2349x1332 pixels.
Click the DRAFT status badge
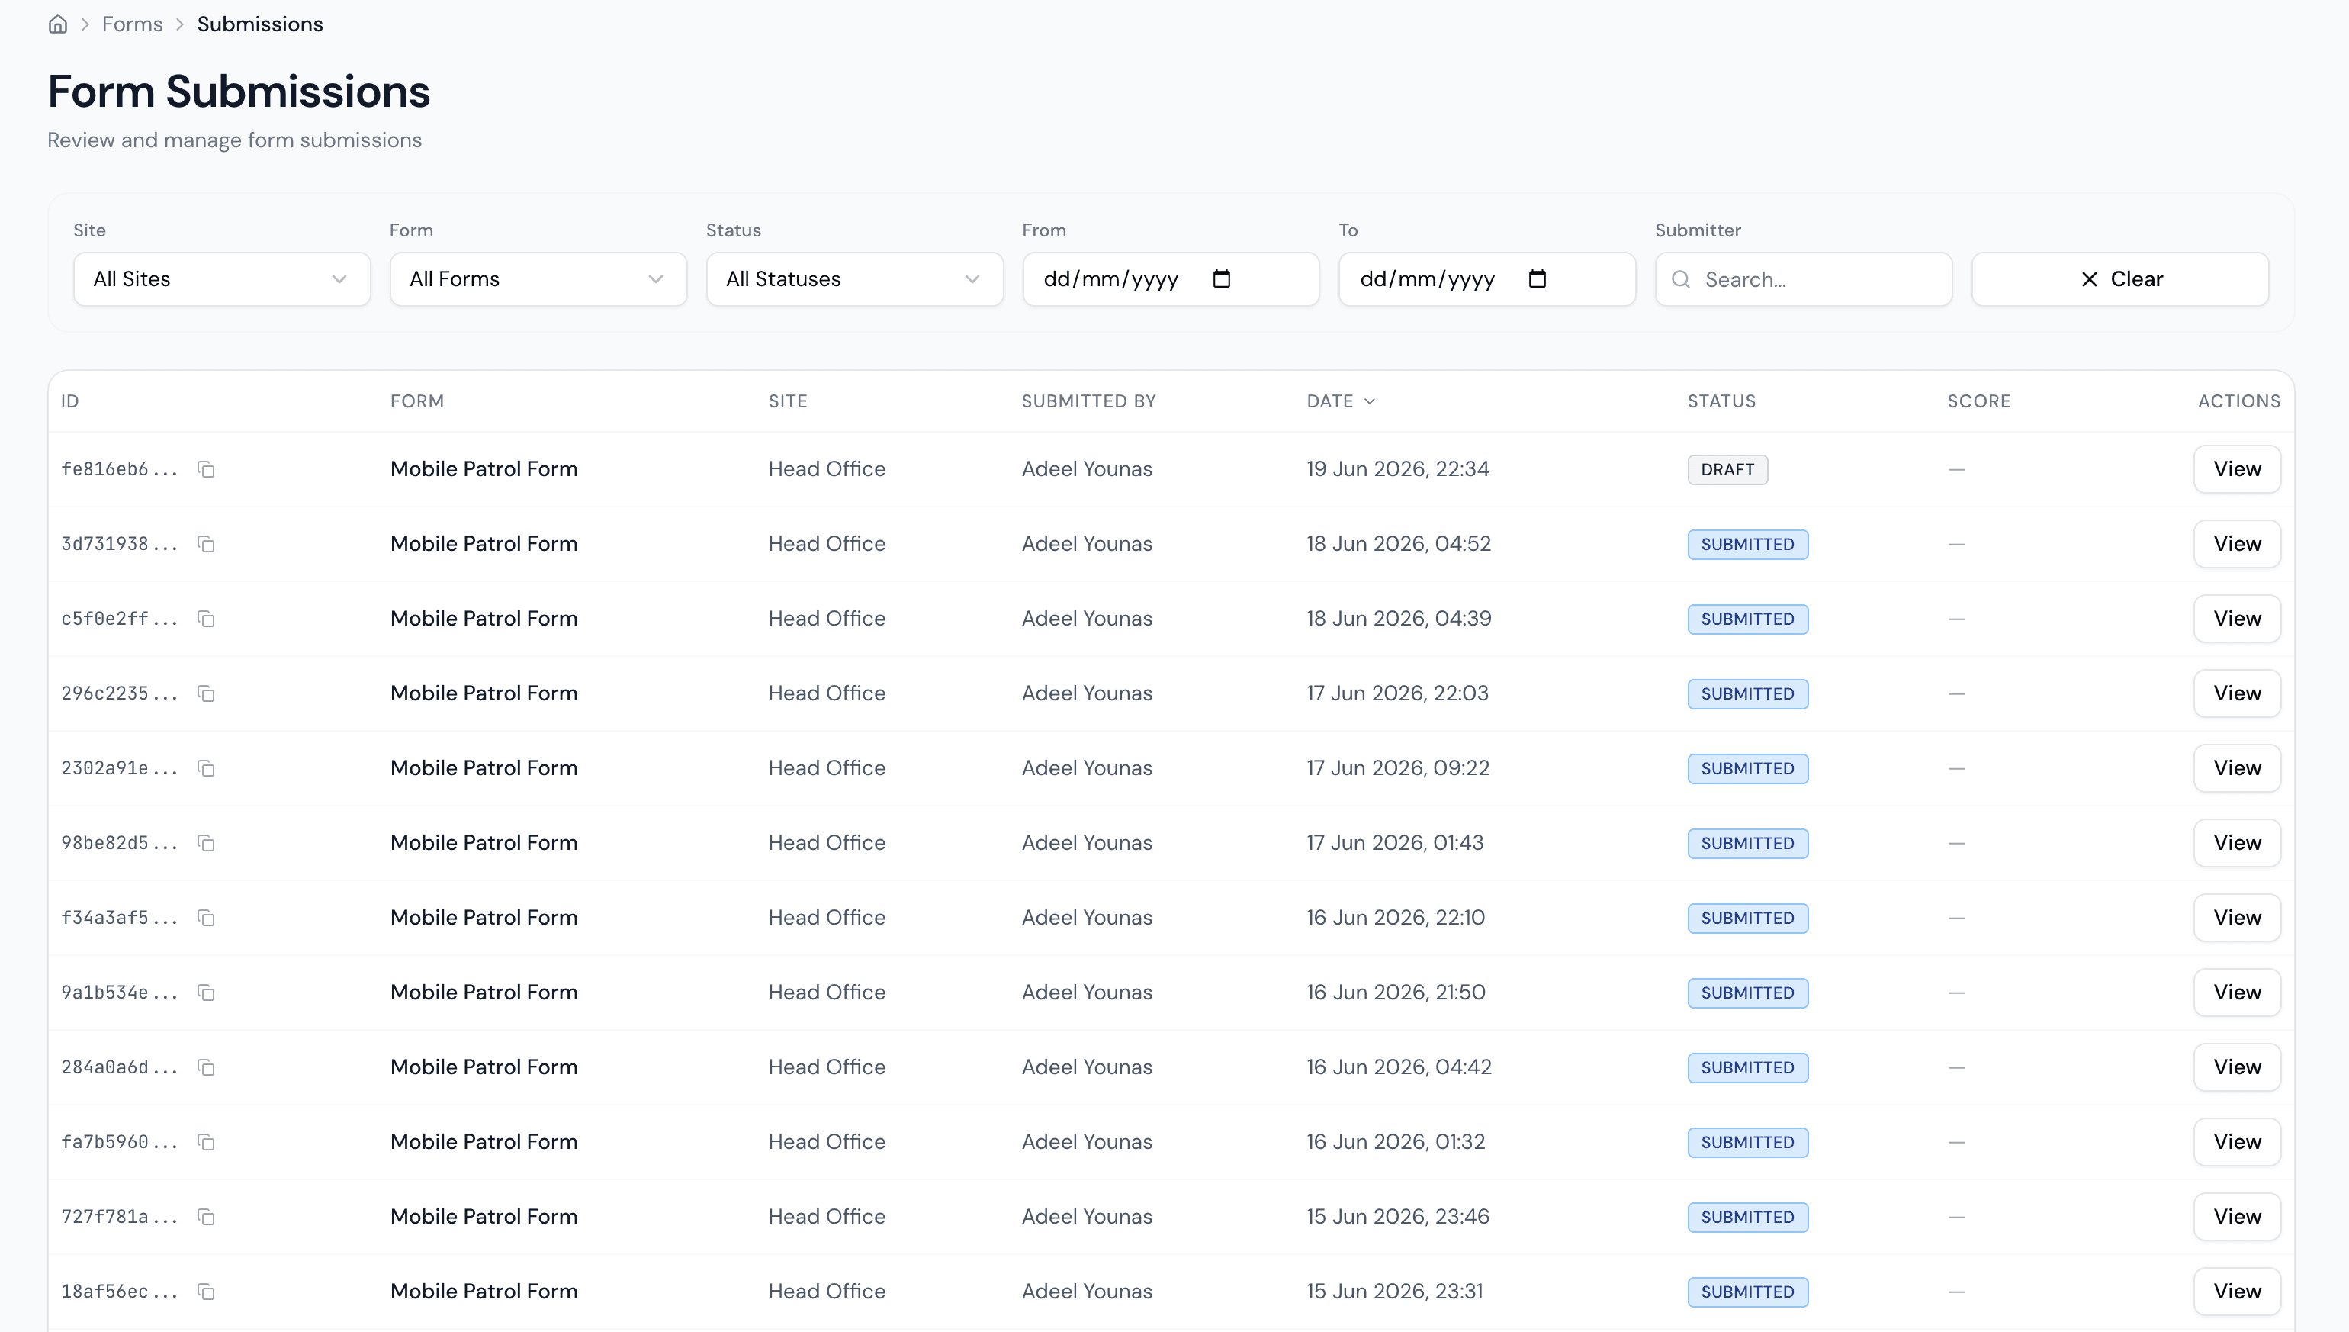click(x=1727, y=470)
